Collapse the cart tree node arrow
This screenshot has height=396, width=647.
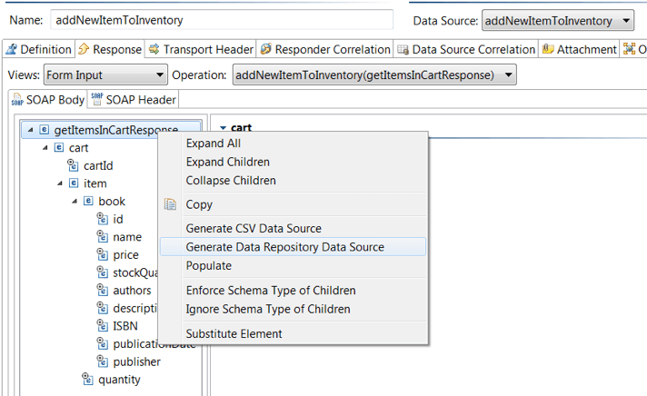tap(45, 147)
